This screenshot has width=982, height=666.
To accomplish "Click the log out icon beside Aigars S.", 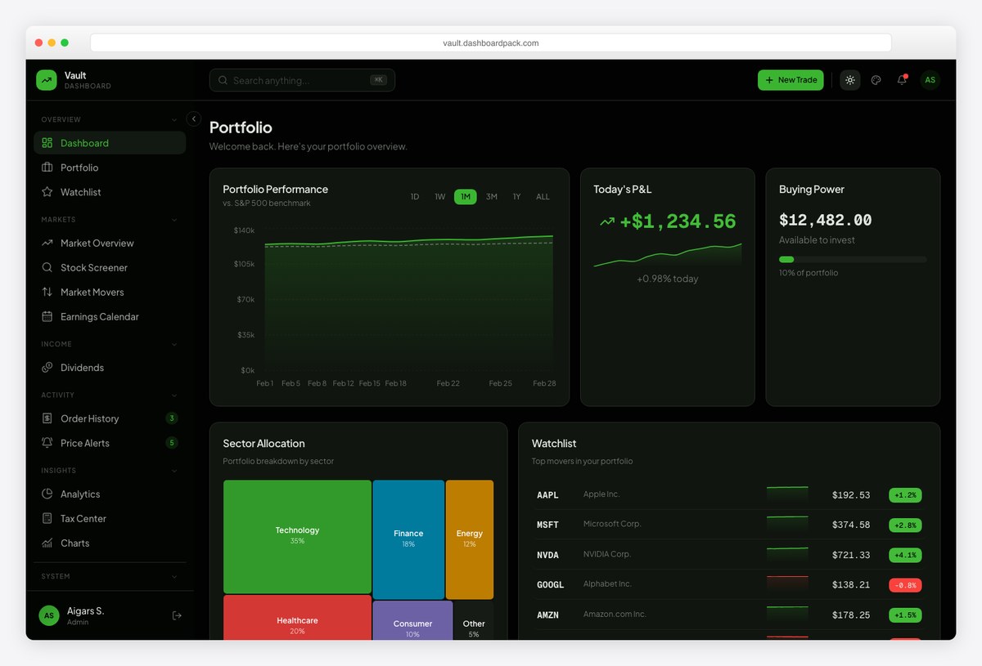I will tap(177, 615).
